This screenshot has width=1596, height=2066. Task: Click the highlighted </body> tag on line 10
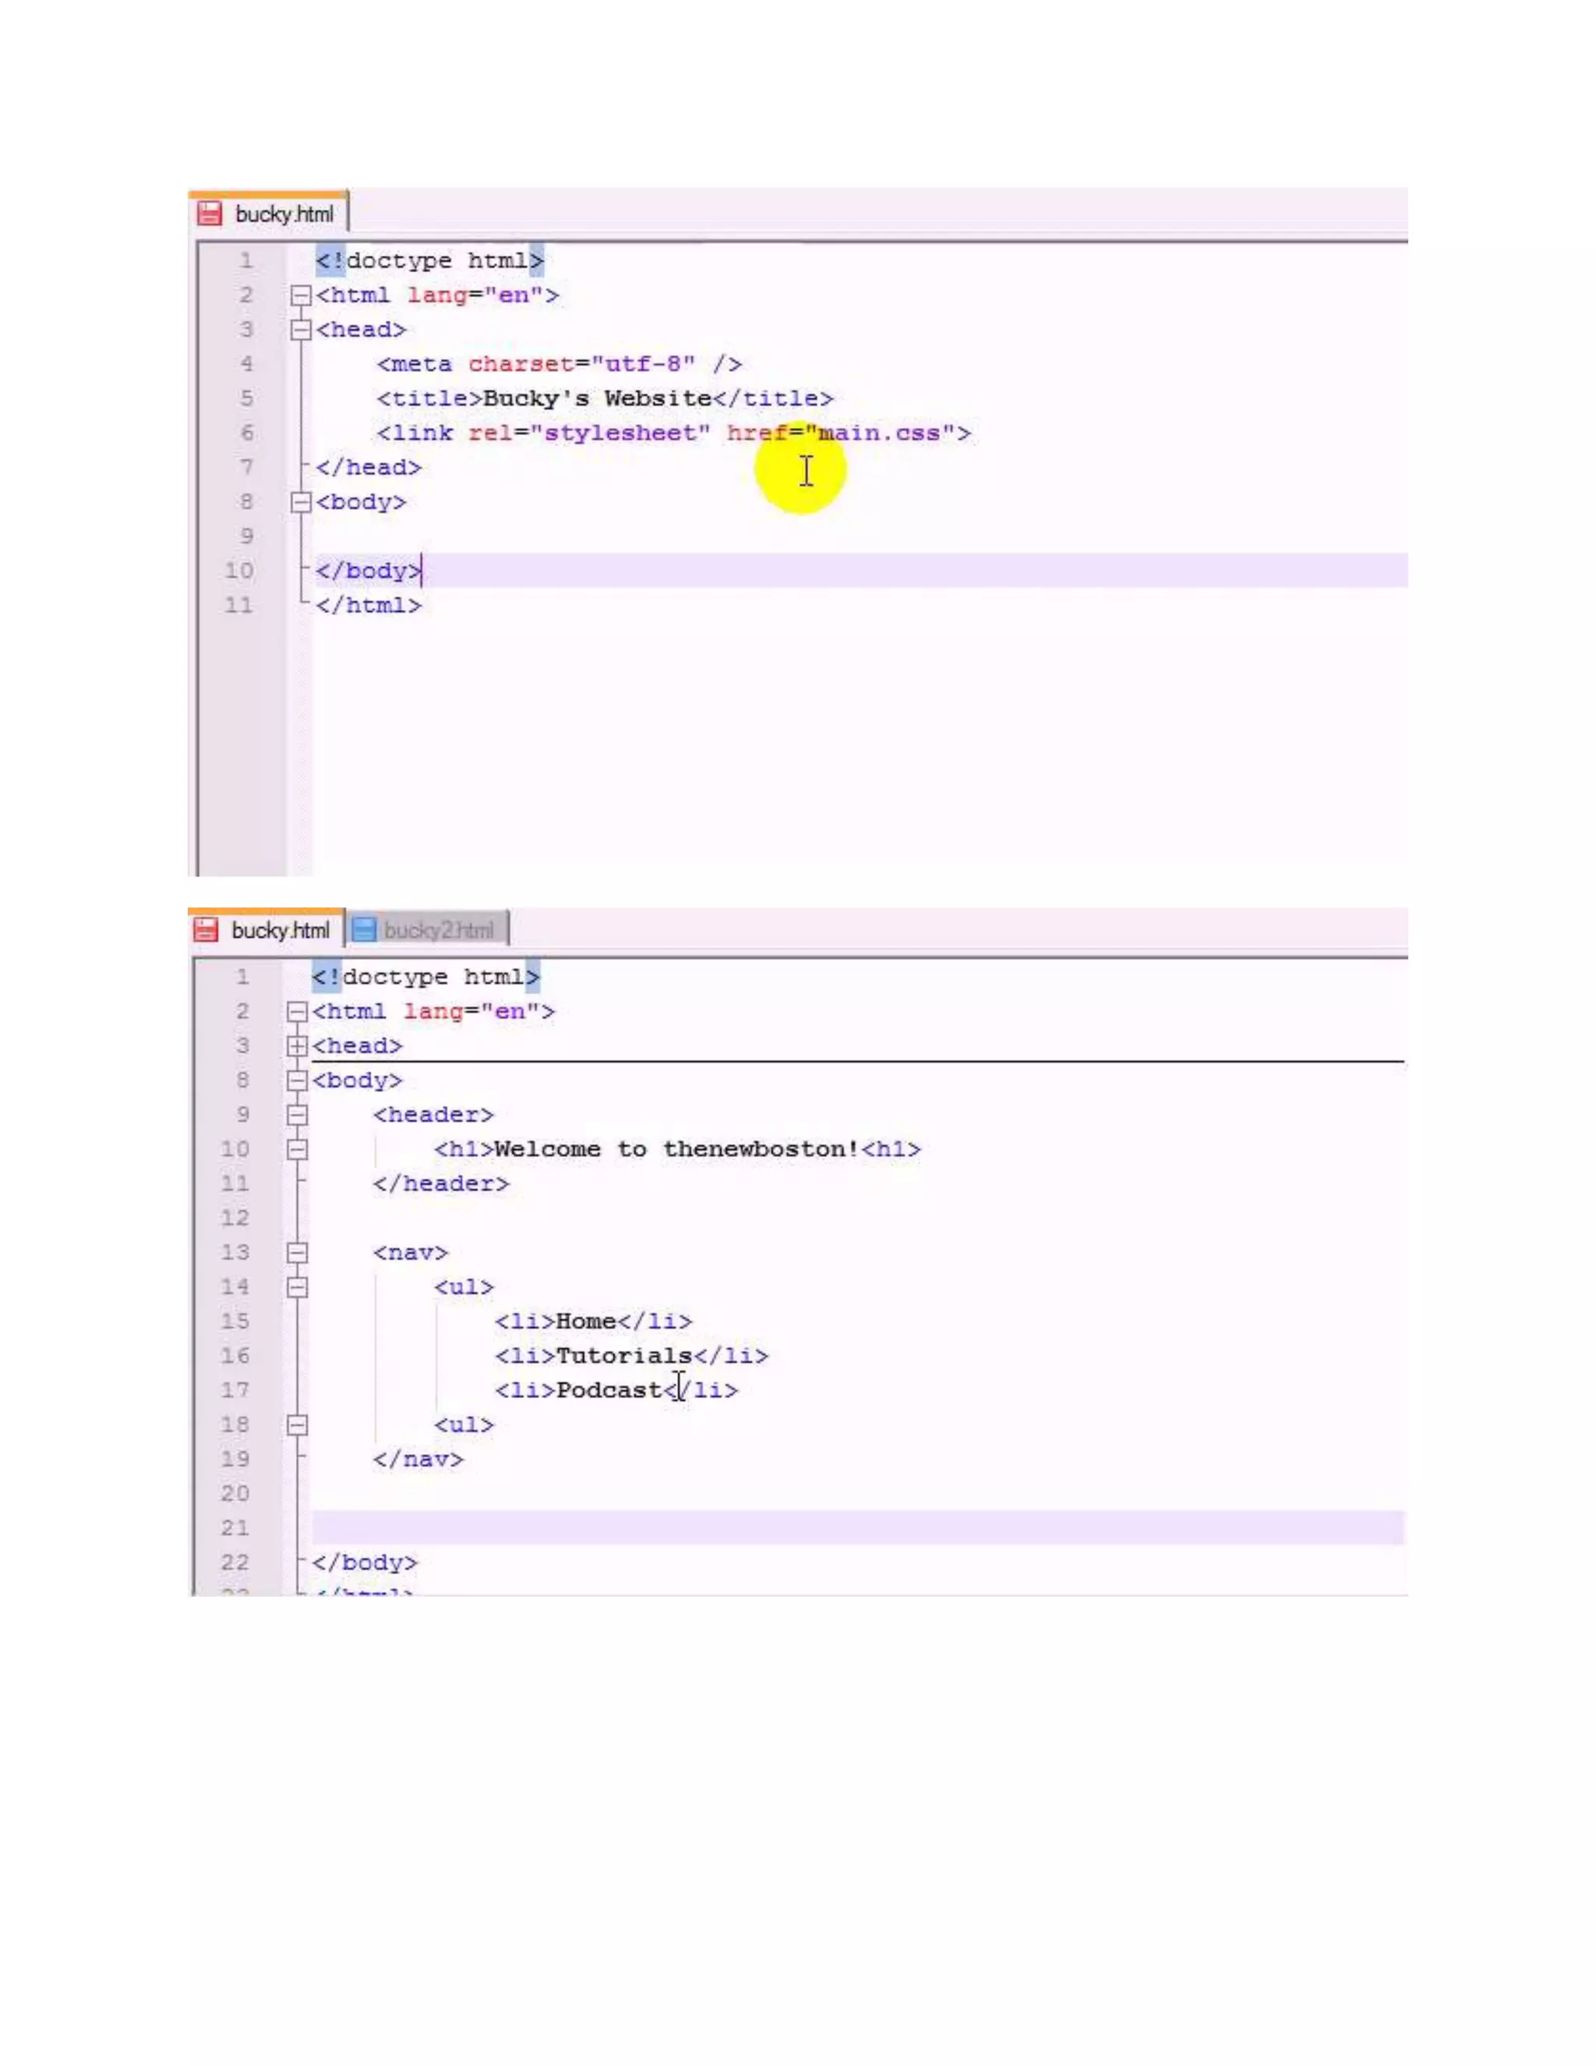(x=369, y=571)
